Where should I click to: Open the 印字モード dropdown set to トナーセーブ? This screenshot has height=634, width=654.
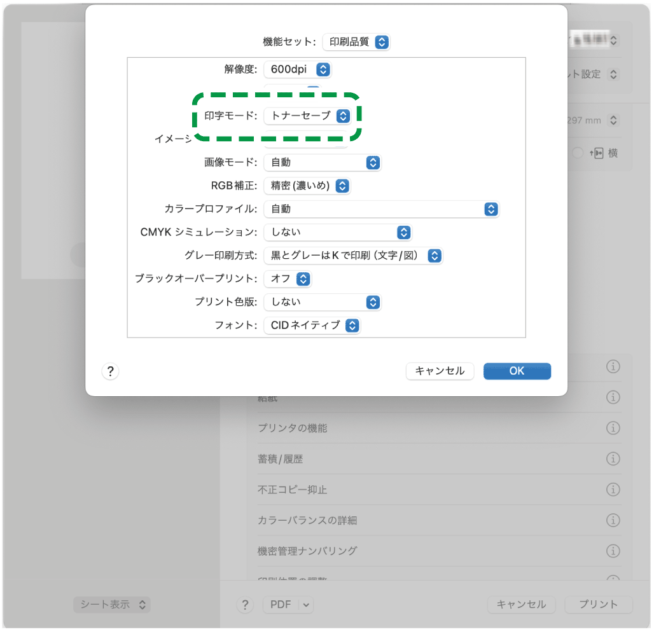tap(309, 116)
